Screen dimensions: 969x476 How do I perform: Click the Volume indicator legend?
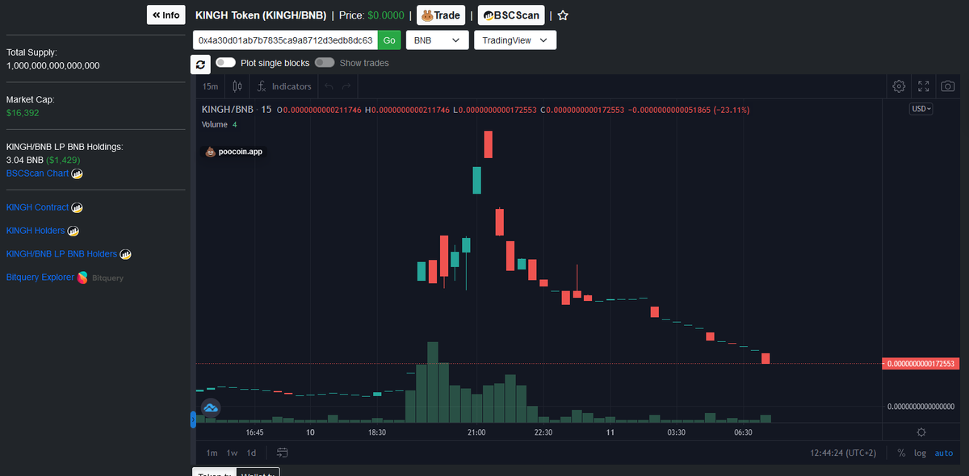pos(216,124)
